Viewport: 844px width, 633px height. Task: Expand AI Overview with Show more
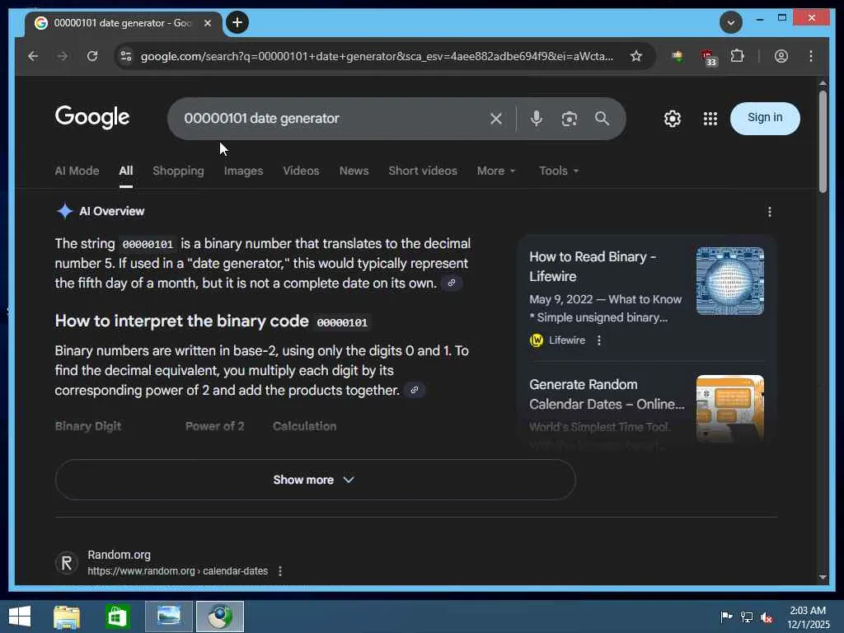(315, 480)
